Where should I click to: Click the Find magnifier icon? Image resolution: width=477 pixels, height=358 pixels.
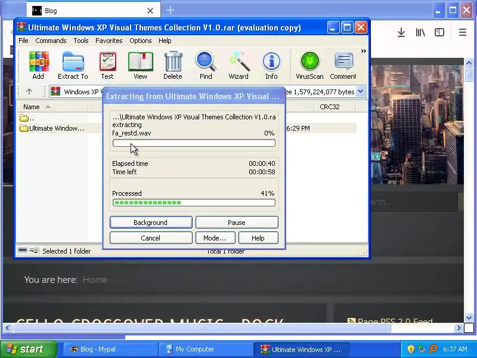206,66
